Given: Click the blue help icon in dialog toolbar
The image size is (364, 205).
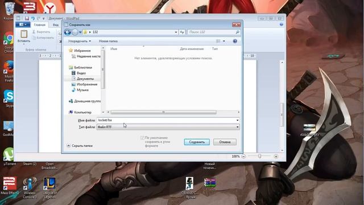Looking at the screenshot, I should (235, 41).
